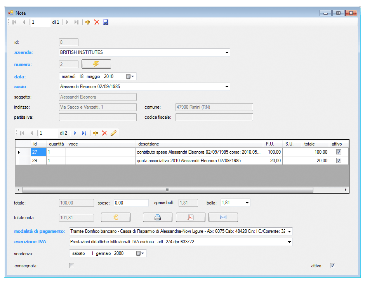
Task: Select the 20,00 P.U. cell
Action: tap(273, 161)
